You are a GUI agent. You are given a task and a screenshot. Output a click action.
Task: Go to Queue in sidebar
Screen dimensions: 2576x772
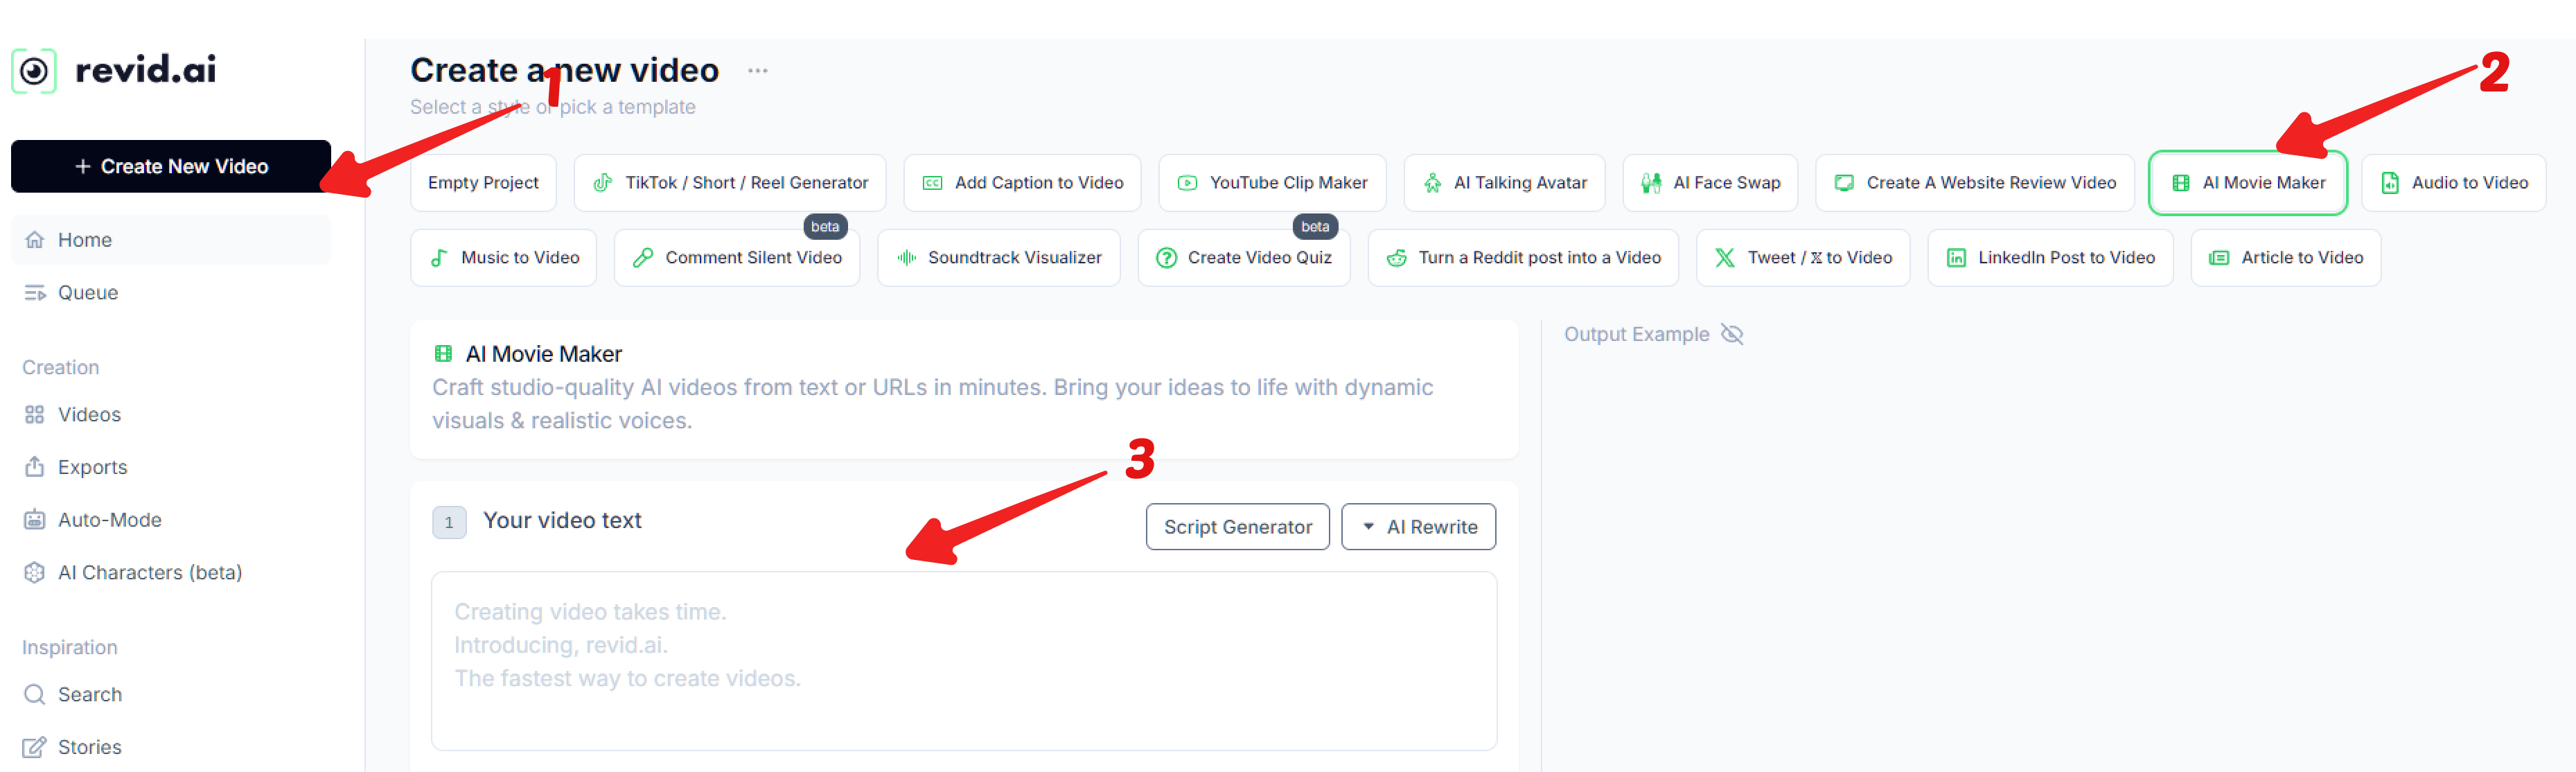click(87, 293)
